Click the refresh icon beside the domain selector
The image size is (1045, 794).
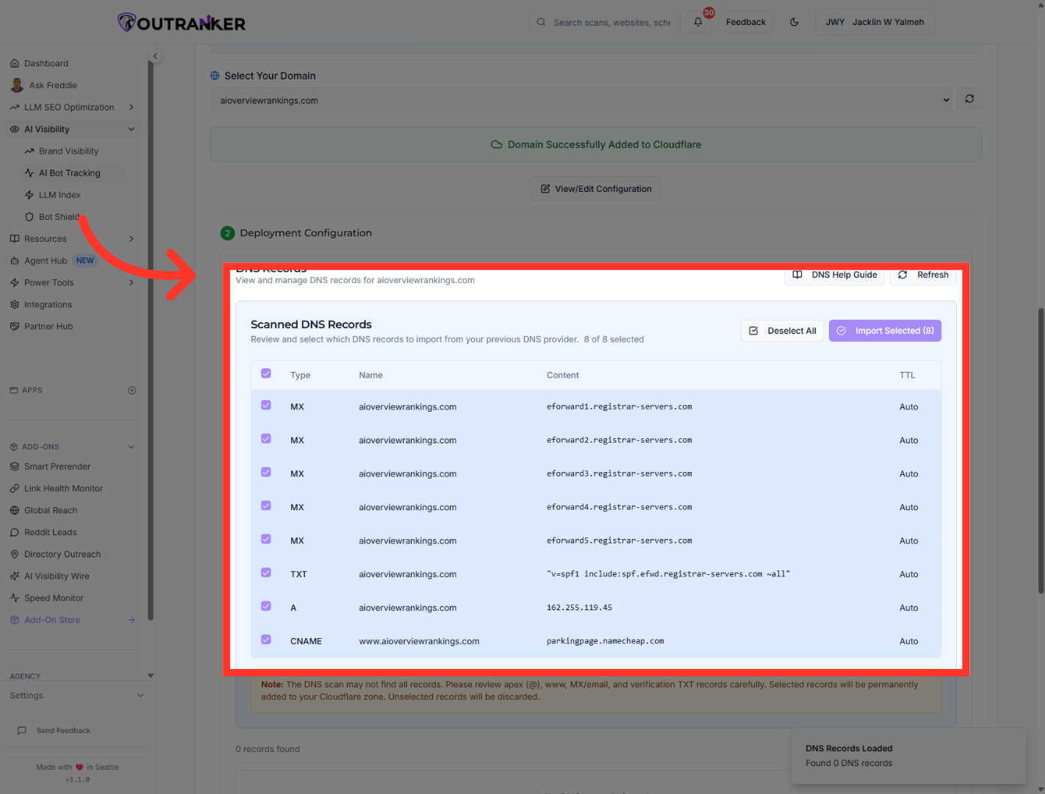969,99
